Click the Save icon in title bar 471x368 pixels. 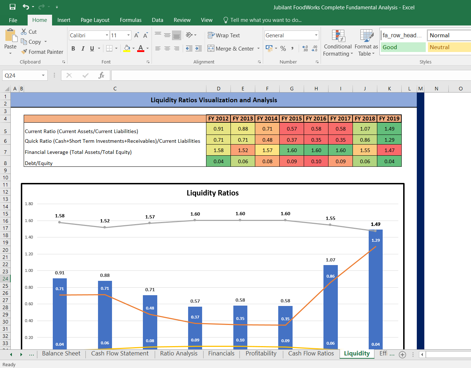[x=13, y=7]
